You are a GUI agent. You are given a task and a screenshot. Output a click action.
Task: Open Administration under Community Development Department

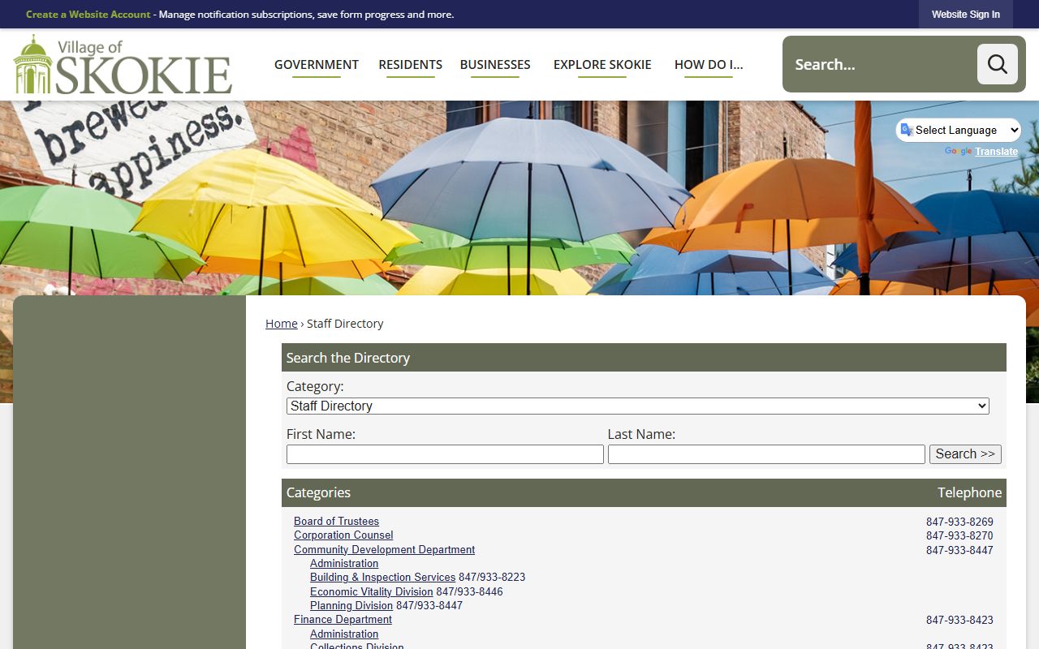point(344,564)
